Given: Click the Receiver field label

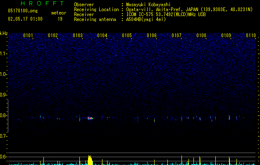Looking at the screenshot, I should [84, 14].
